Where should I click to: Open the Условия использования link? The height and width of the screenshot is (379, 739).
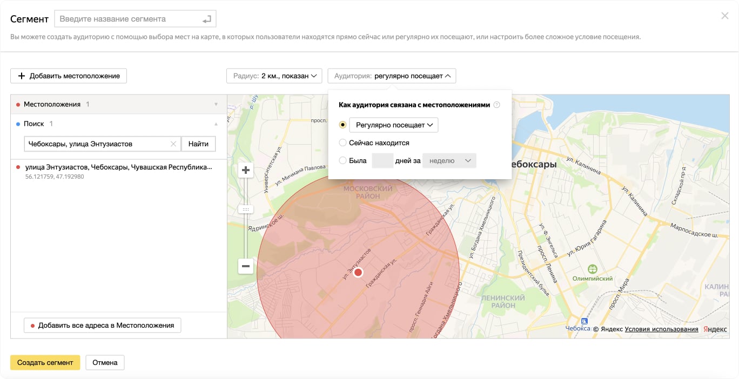click(661, 329)
